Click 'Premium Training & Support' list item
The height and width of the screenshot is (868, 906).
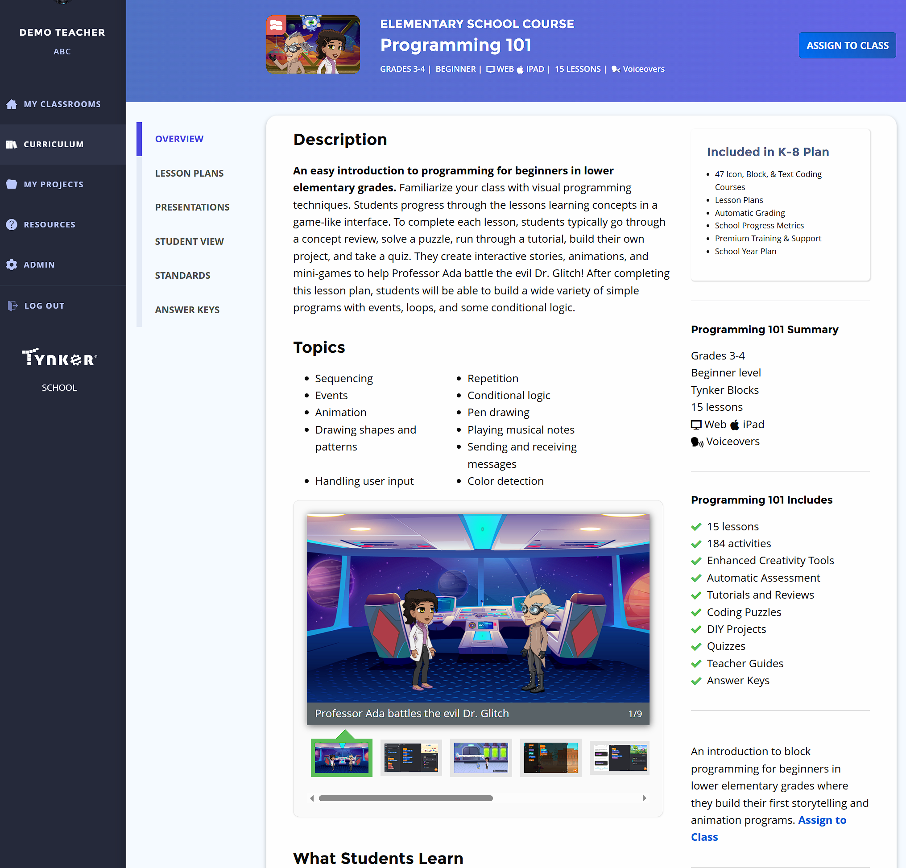pyautogui.click(x=768, y=239)
